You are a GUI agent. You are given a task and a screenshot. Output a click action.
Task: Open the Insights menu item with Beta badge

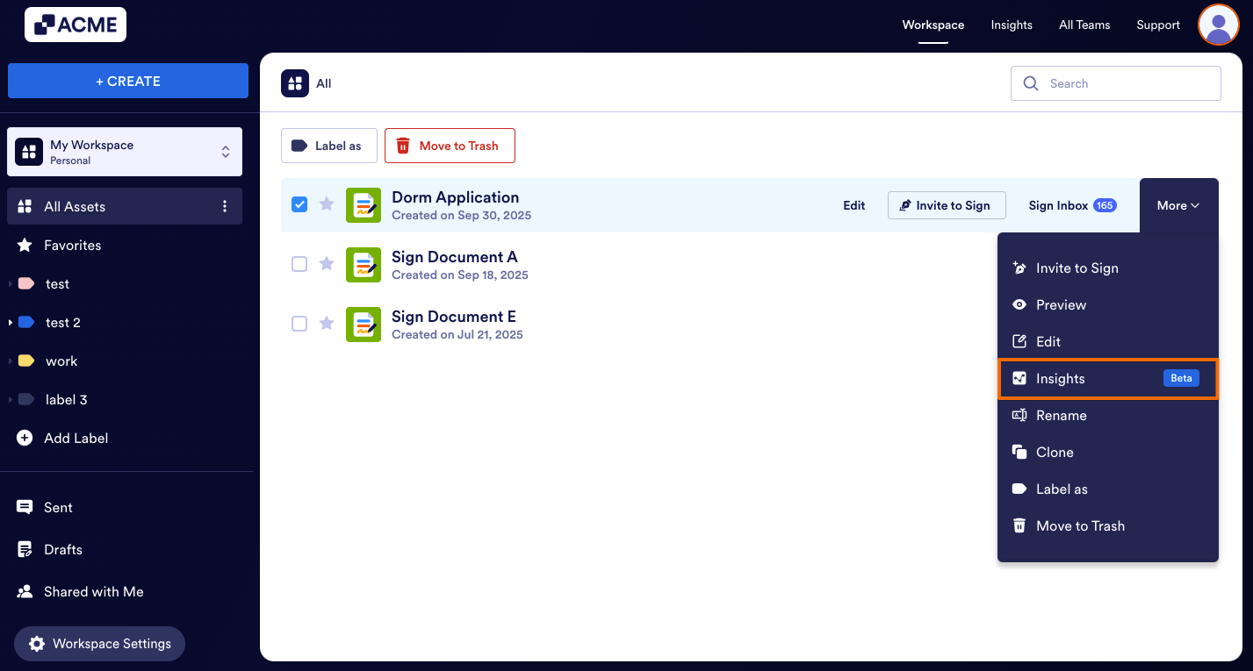pos(1061,378)
